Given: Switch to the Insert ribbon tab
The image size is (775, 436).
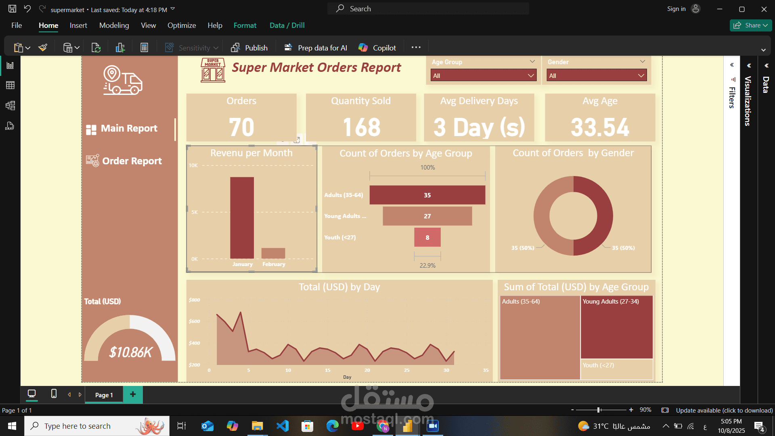Looking at the screenshot, I should pos(78,25).
